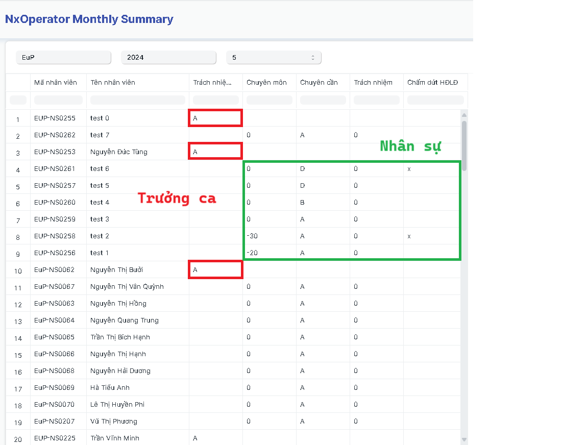Select the A cell for test 0

215,118
